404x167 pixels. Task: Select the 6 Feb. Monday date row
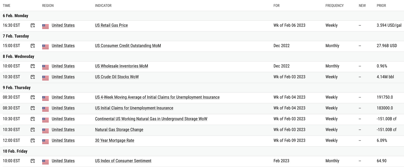(x=202, y=16)
